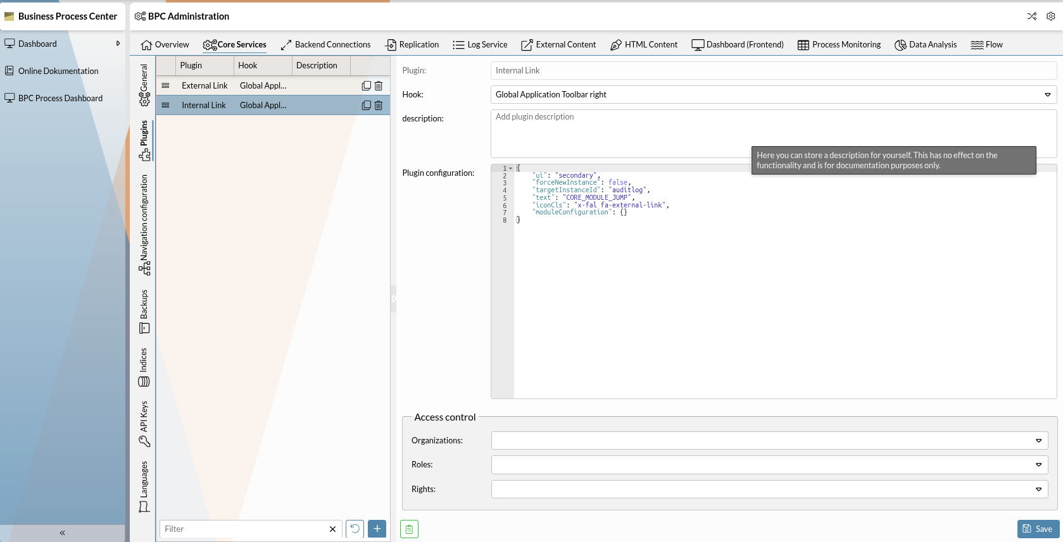Save the plugin configuration
The height and width of the screenshot is (542, 1063).
1038,529
